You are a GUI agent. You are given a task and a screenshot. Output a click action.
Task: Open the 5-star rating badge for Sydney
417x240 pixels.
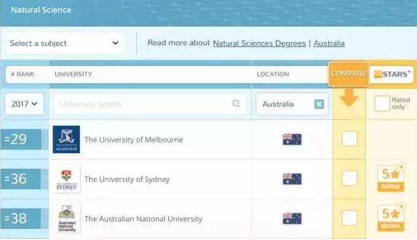point(391,177)
